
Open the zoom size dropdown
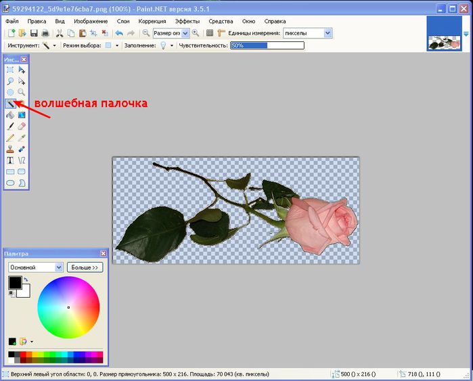click(x=185, y=33)
